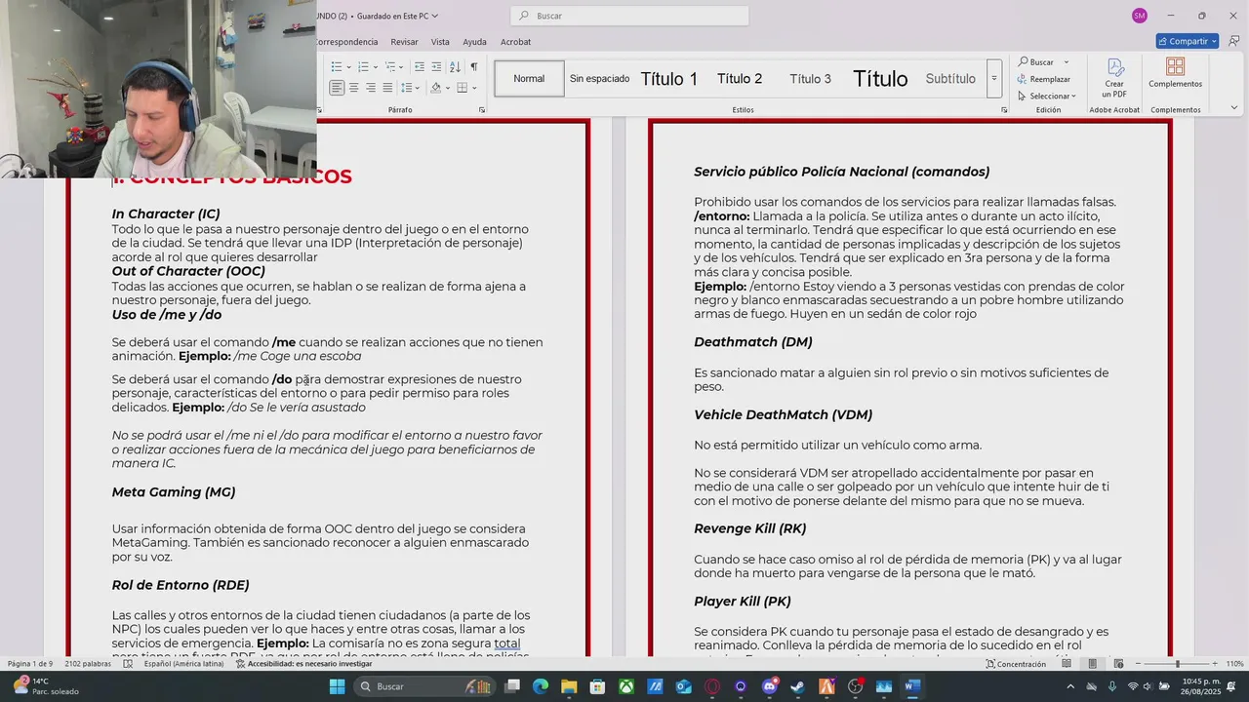Collapse the ribbon with chevron

(1234, 108)
